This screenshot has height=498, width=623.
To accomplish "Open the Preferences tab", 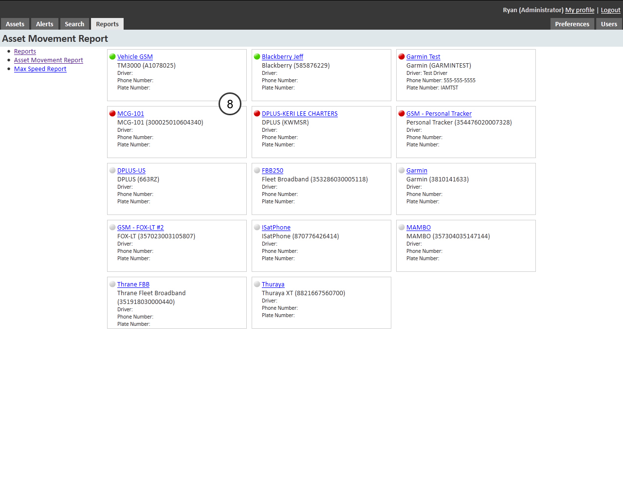I will coord(572,24).
